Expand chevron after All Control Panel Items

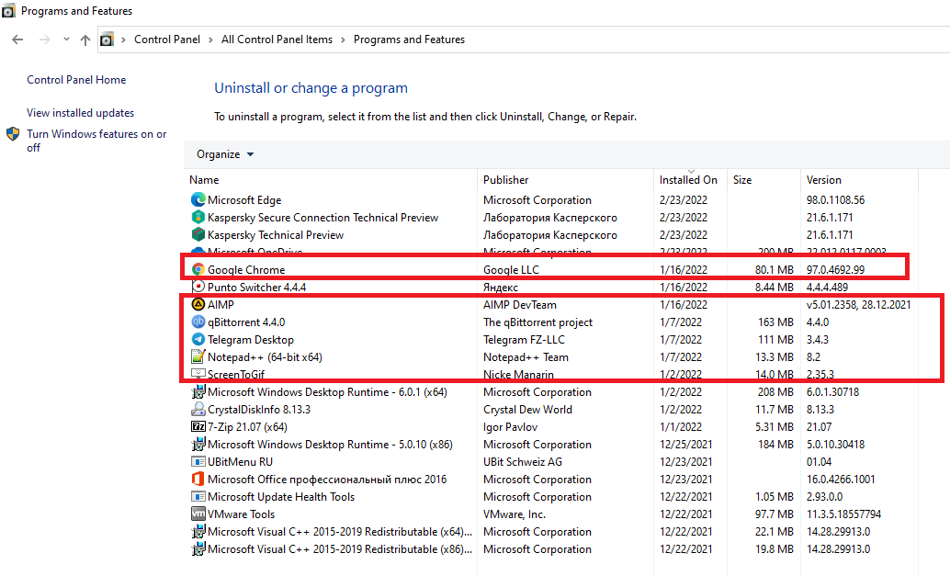[343, 40]
